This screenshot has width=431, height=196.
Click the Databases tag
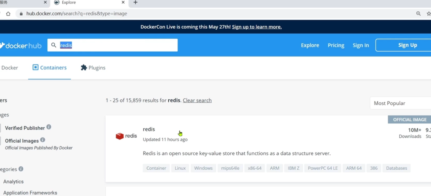point(396,168)
